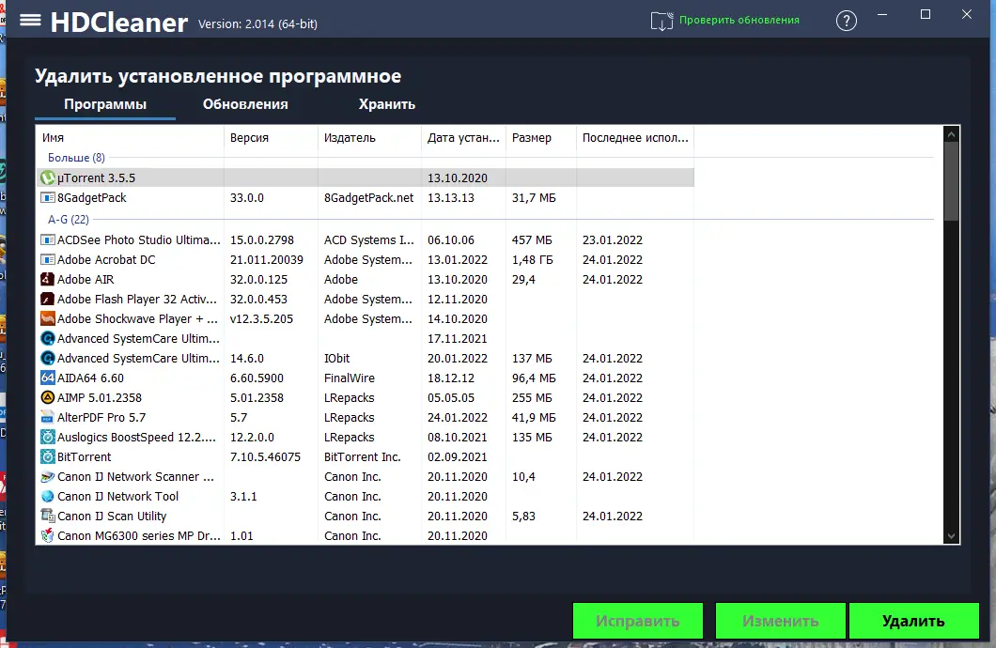Collapse the A-G (22) group header
Image resolution: width=996 pixels, height=648 pixels.
[68, 220]
